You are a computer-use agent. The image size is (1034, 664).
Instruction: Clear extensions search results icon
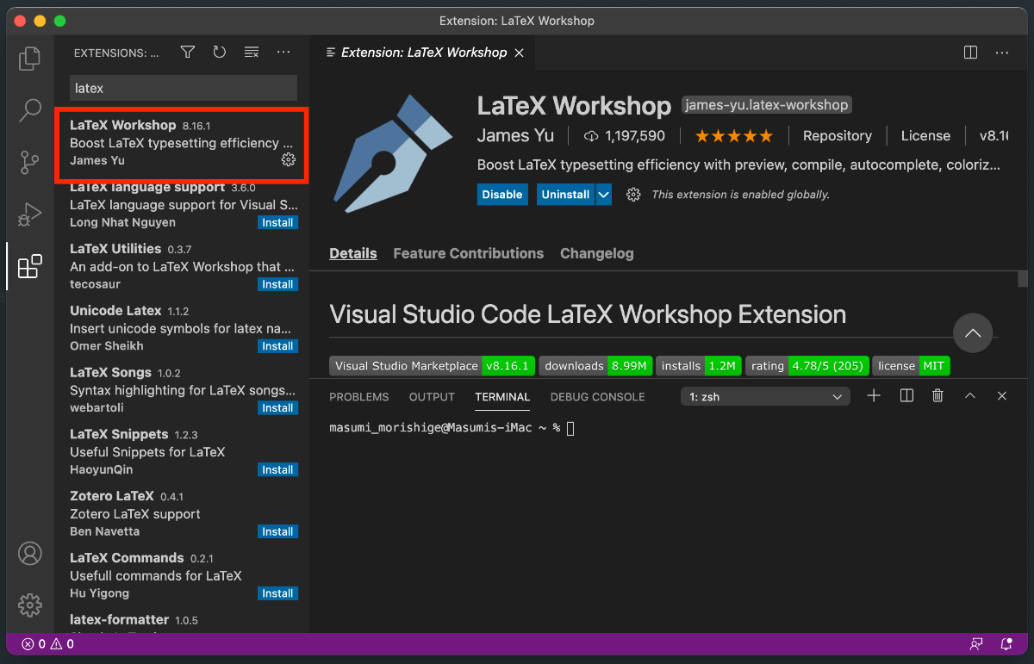click(x=251, y=53)
